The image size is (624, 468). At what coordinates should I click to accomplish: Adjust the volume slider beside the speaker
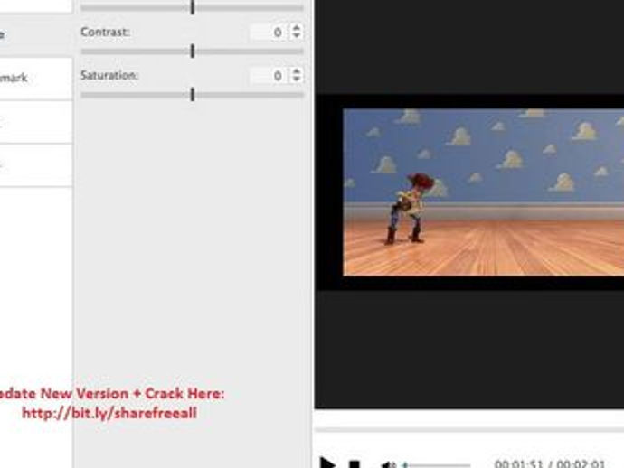pos(436,464)
